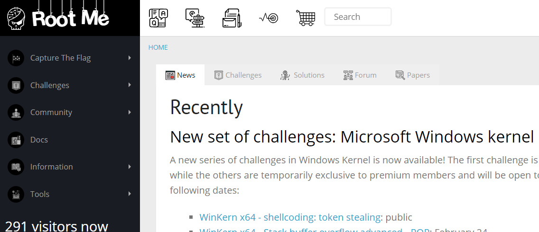Switch to the Challenges tab

coord(238,75)
